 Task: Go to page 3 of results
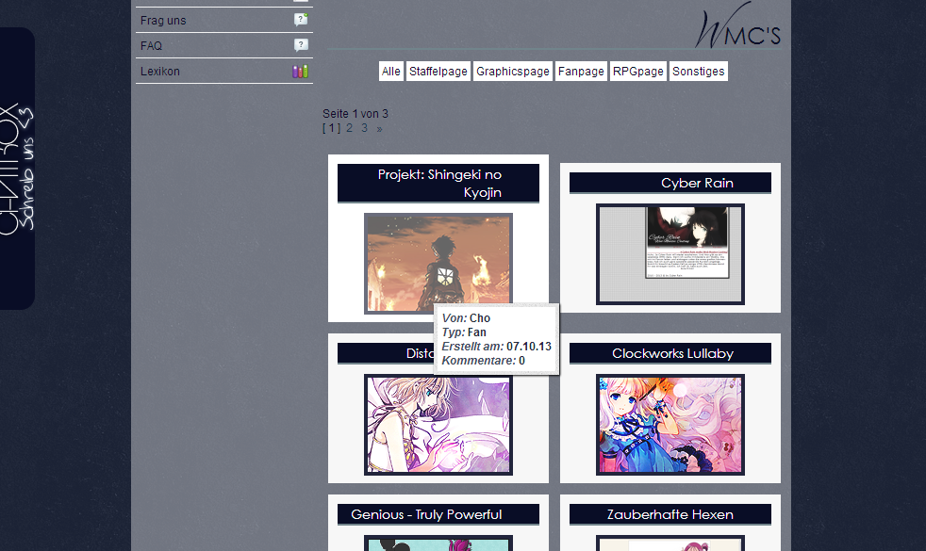(x=364, y=128)
